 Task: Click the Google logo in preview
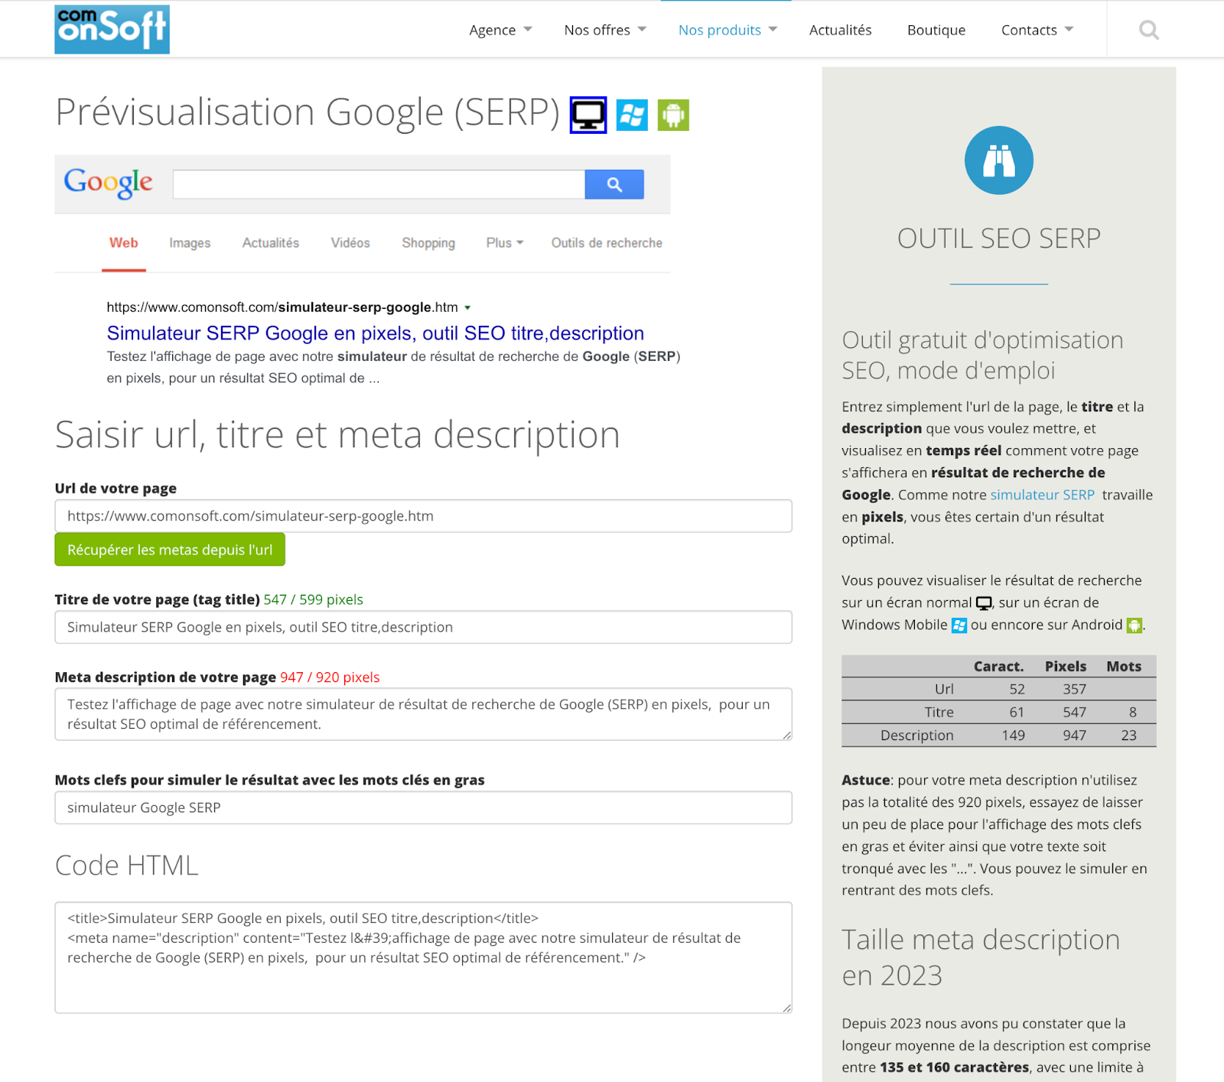tap(108, 184)
